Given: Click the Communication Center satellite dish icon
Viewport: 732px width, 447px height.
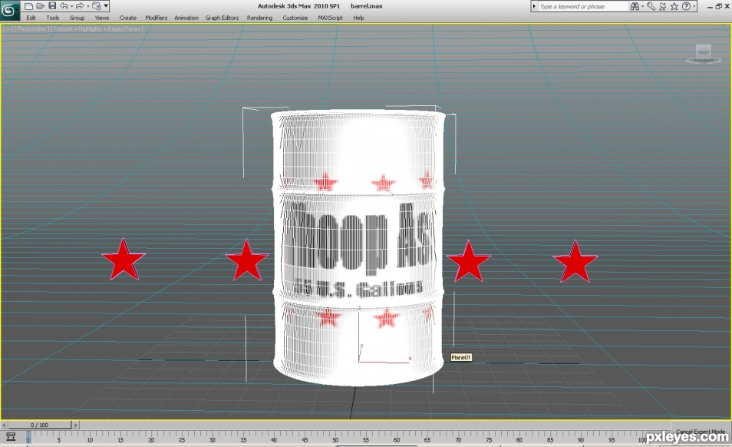Looking at the screenshot, I should [662, 7].
